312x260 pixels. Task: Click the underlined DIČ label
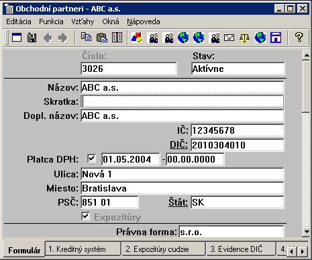[178, 144]
